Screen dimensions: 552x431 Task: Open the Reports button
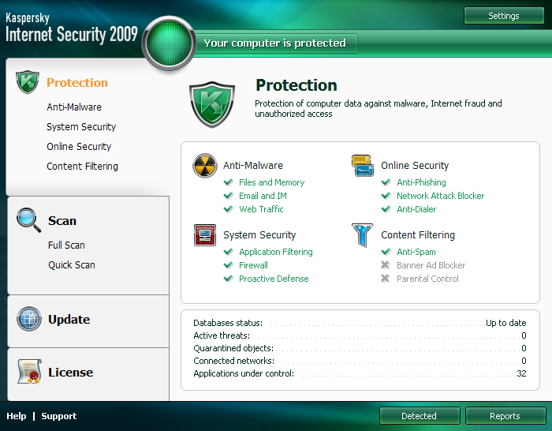505,416
